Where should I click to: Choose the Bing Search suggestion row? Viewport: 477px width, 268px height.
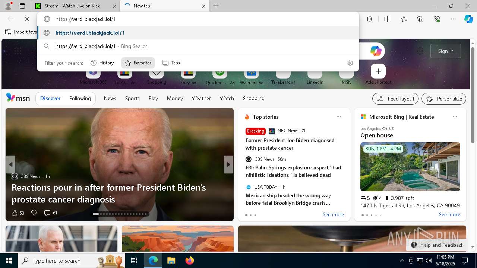click(x=198, y=46)
